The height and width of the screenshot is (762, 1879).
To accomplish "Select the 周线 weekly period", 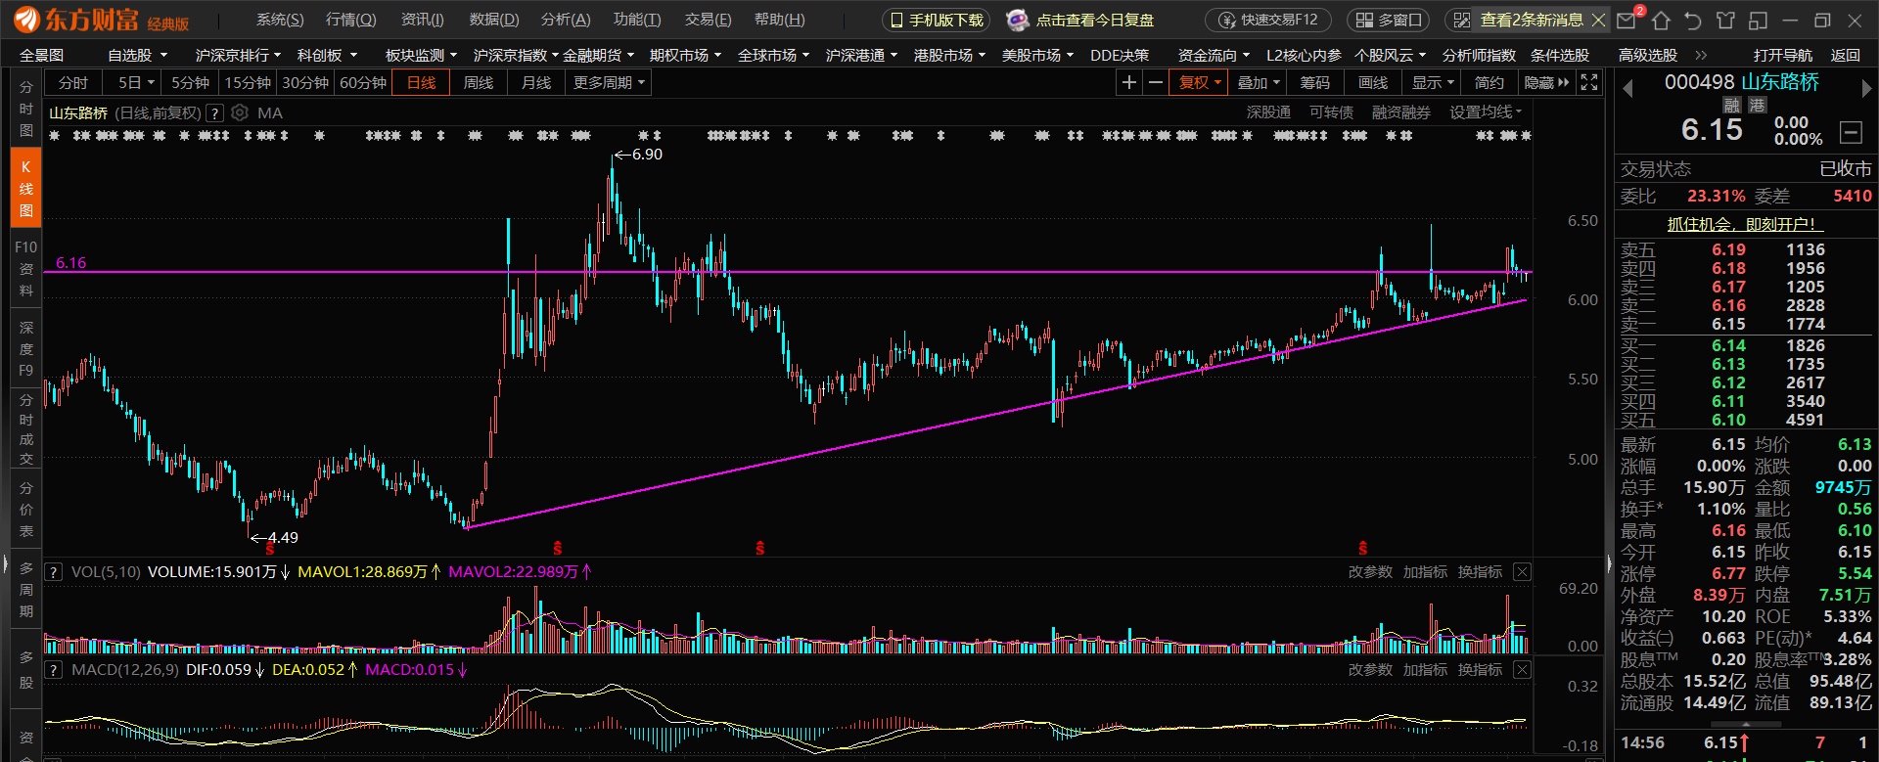I will point(479,83).
